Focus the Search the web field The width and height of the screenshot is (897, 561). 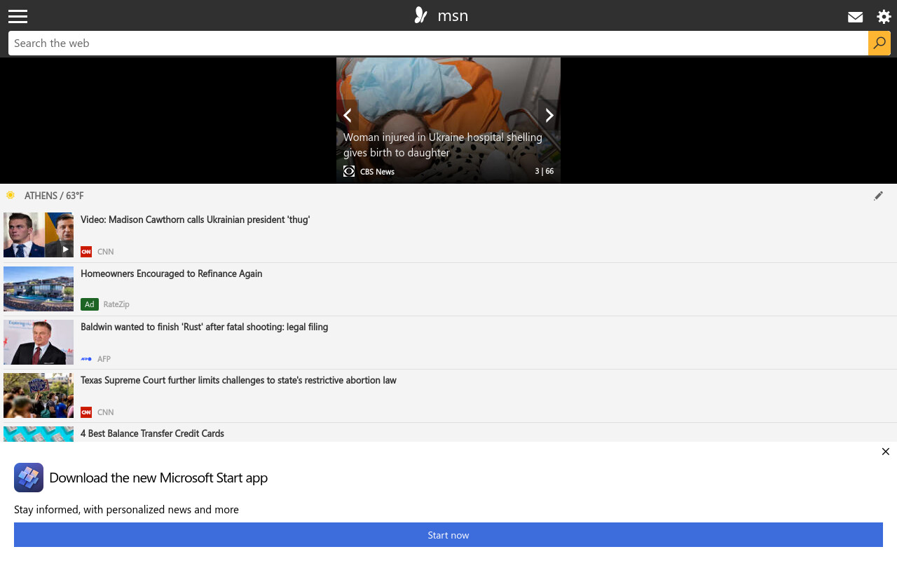pos(438,43)
